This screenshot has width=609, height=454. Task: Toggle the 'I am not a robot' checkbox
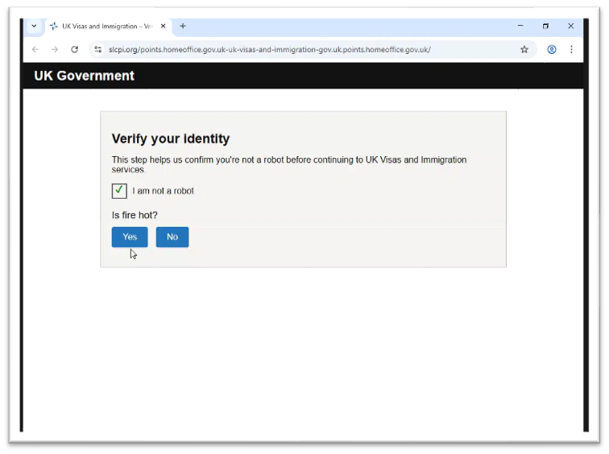pyautogui.click(x=119, y=191)
